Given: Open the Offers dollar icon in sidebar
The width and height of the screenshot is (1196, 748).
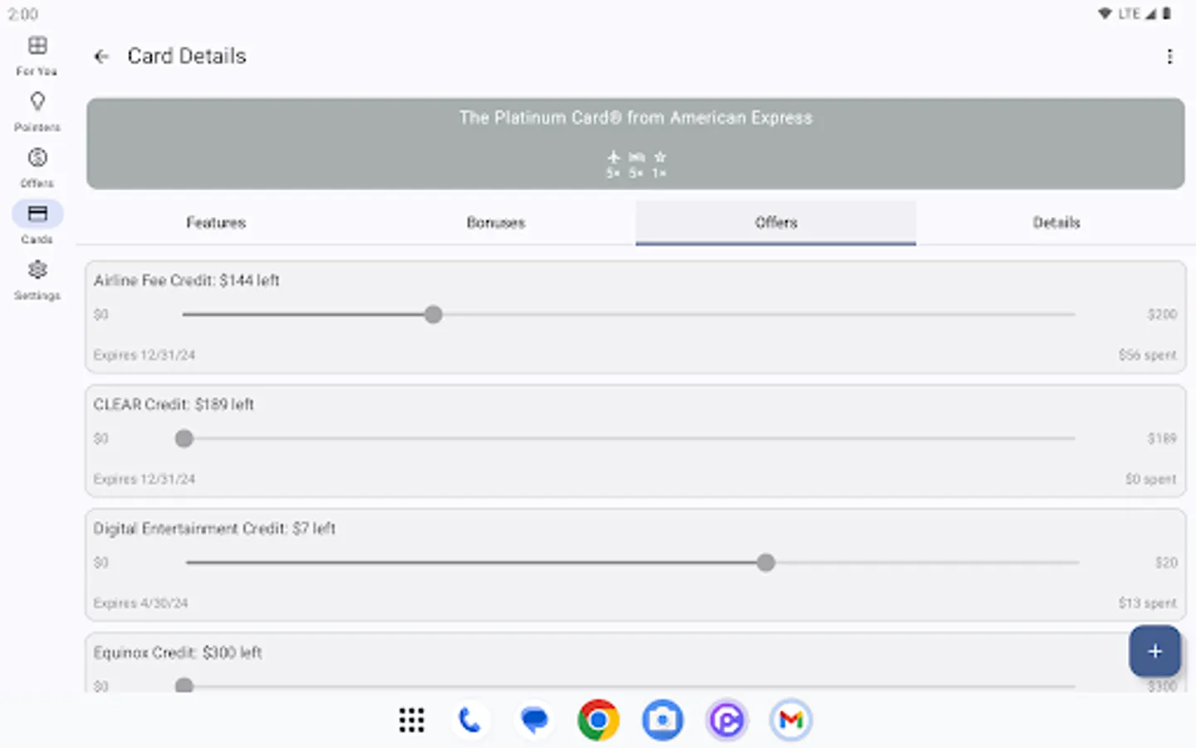Looking at the screenshot, I should coord(37,157).
